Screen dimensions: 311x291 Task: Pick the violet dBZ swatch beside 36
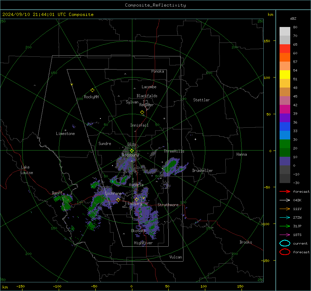click(285, 118)
